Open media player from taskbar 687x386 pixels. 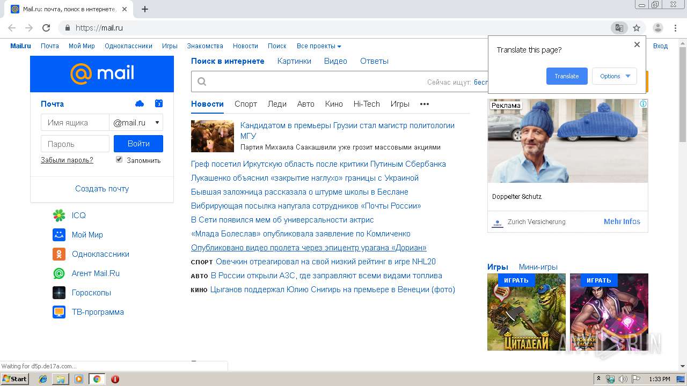click(x=79, y=379)
